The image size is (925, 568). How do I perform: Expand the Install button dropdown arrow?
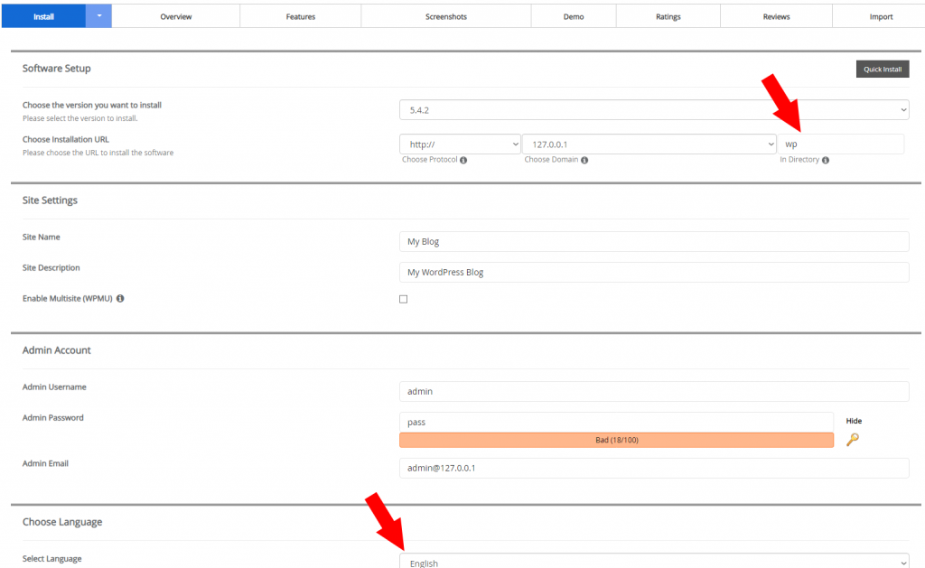(x=99, y=15)
